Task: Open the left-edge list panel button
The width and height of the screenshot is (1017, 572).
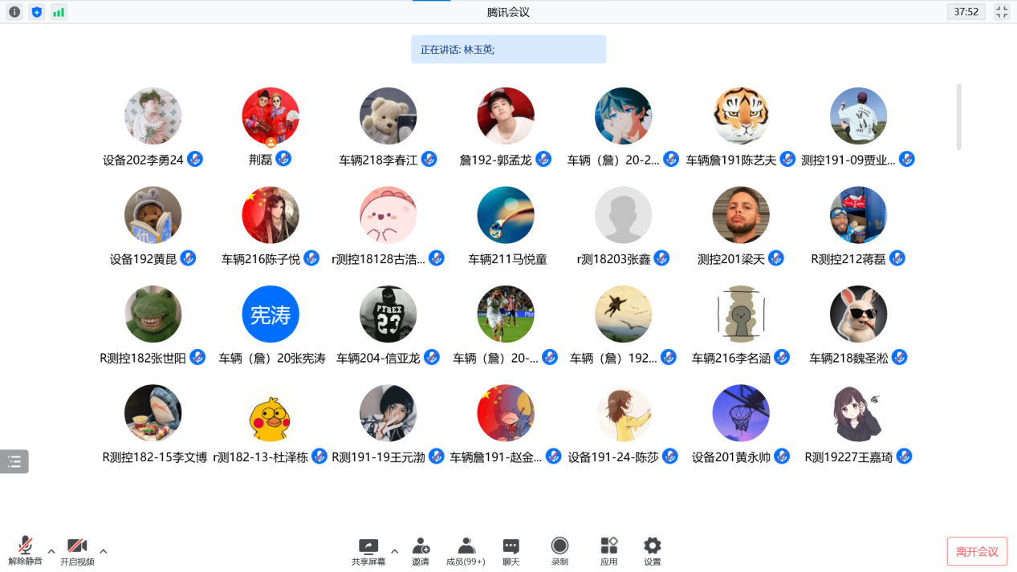Action: [x=14, y=461]
